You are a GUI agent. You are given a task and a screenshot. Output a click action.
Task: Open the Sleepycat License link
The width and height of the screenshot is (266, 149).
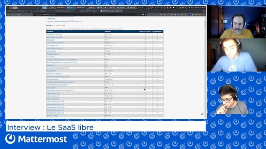[52, 79]
